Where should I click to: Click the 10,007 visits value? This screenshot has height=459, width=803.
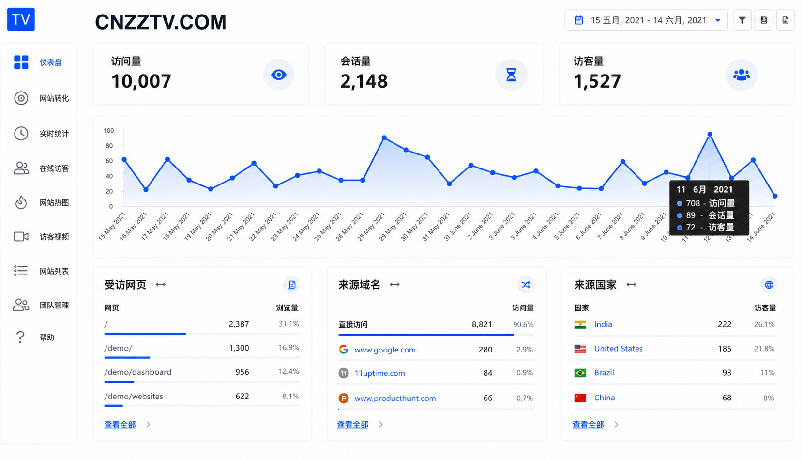pyautogui.click(x=141, y=81)
